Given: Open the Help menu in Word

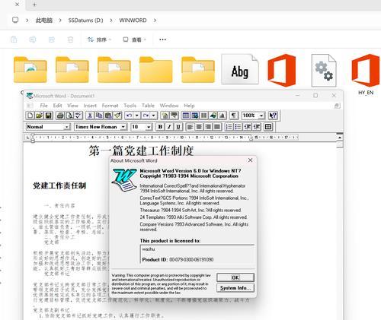Looking at the screenshot, I should pyautogui.click(x=189, y=106).
